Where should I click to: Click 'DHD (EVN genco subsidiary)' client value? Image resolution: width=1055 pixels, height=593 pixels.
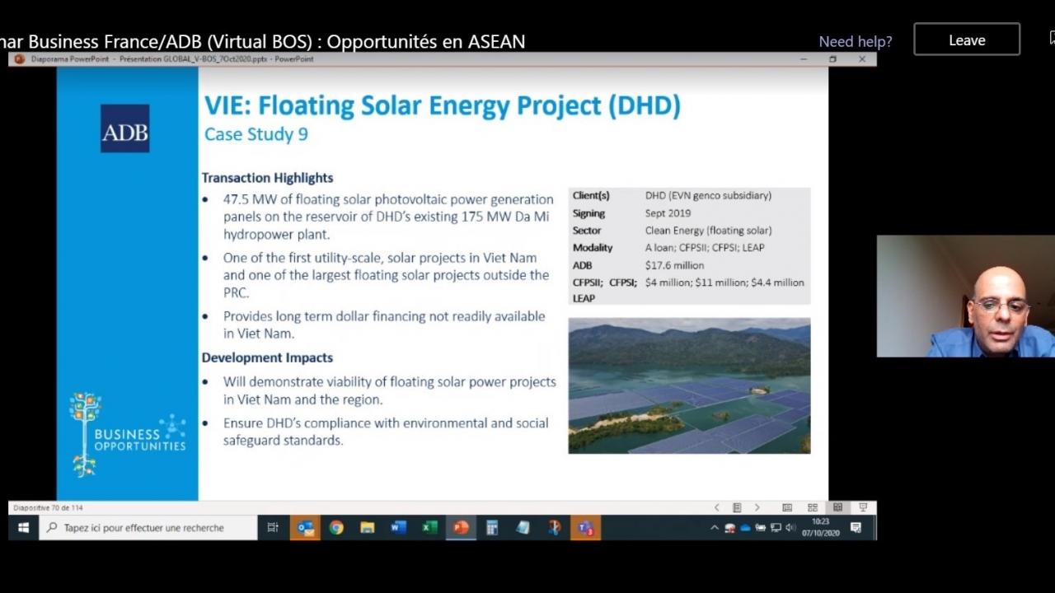pyautogui.click(x=708, y=196)
